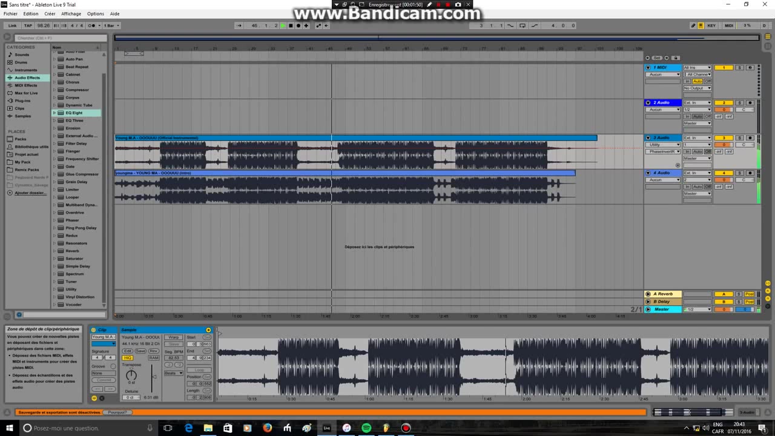Deactivate track 4 with its yellow activator
The width and height of the screenshot is (775, 436).
[x=724, y=173]
